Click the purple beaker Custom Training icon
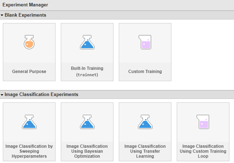 pos(145,43)
